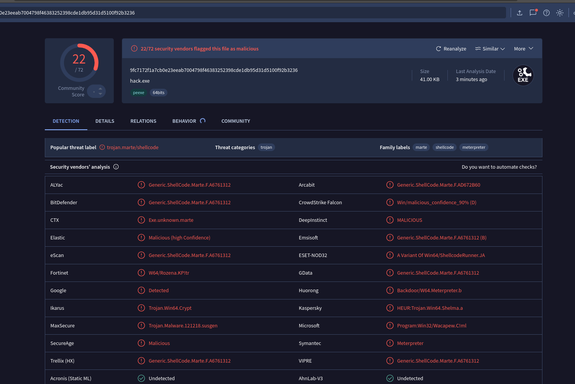Click 'Do you want to automate checks?' link
The height and width of the screenshot is (384, 575).
point(499,167)
